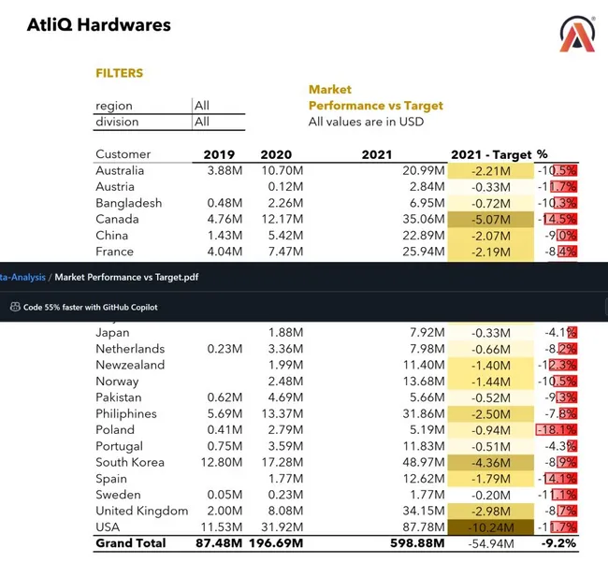Select the 'Netherlands' row label
The image size is (608, 563).
130,349
